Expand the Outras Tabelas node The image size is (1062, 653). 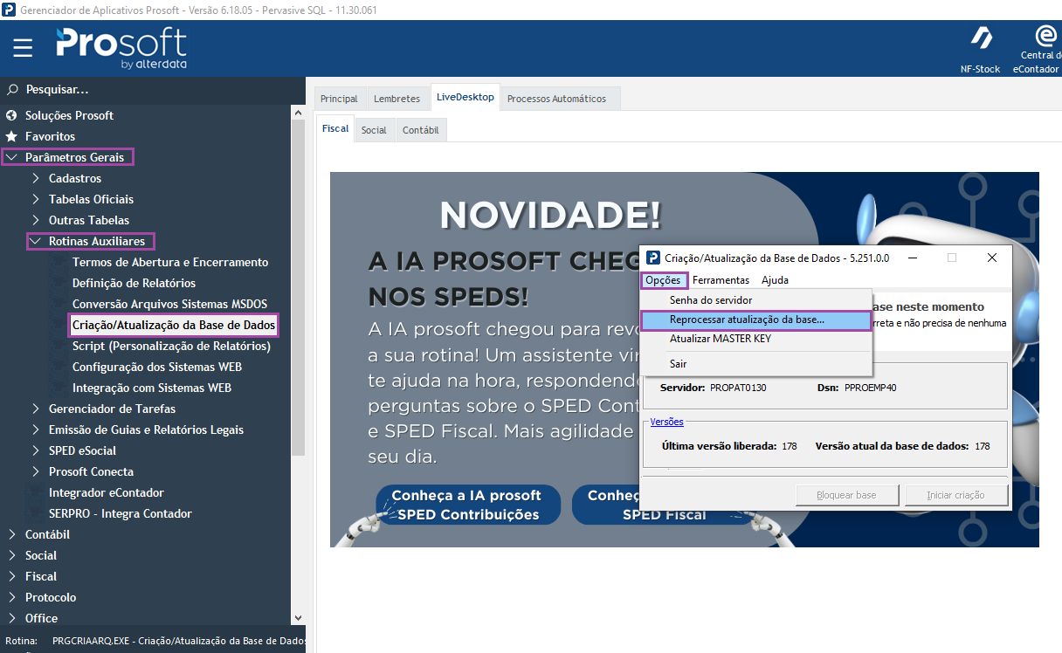pyautogui.click(x=36, y=220)
